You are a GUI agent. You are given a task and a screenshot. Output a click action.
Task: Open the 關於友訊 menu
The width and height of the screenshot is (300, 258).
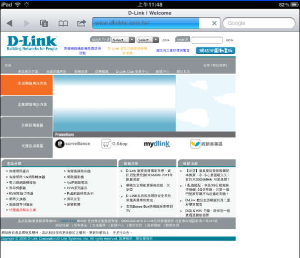coord(183,72)
